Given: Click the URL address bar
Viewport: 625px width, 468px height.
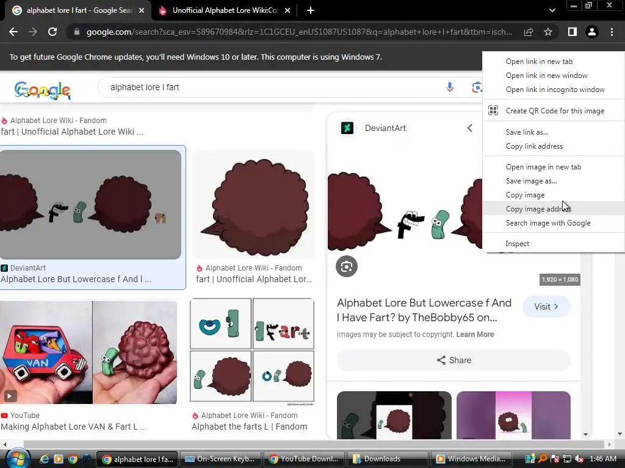Looking at the screenshot, I should 299,32.
